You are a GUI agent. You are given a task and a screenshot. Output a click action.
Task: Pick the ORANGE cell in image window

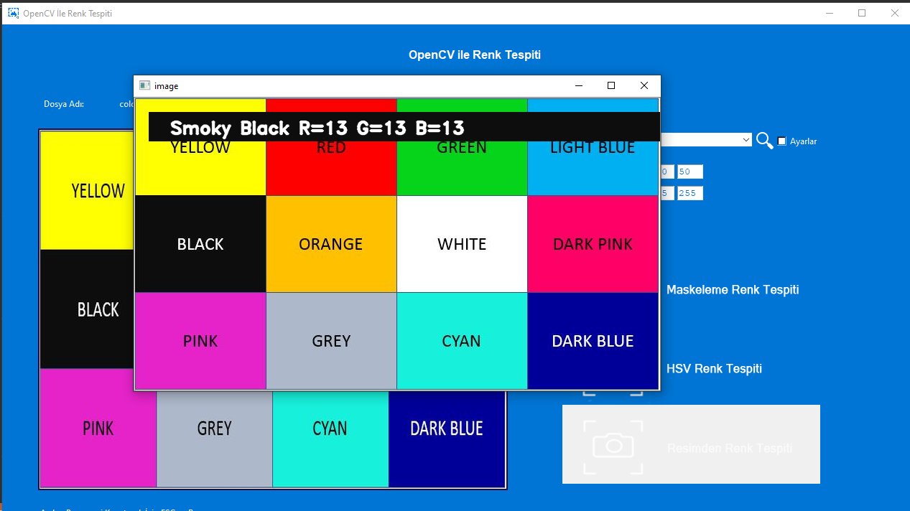pos(331,244)
